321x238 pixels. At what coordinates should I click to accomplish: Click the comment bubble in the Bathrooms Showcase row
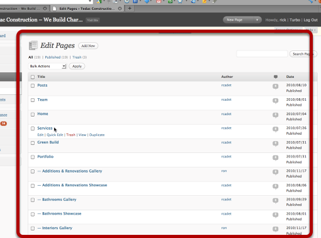coord(275,215)
